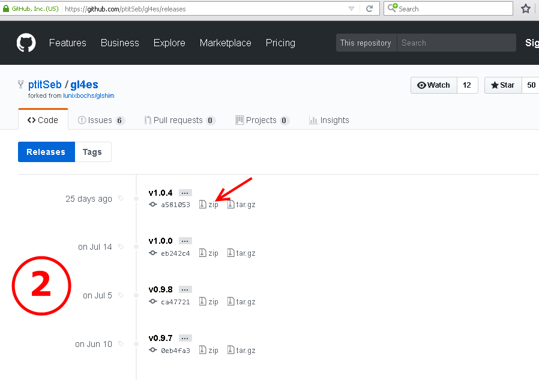The height and width of the screenshot is (380, 539).
Task: Click the browser reload icon
Action: (370, 8)
